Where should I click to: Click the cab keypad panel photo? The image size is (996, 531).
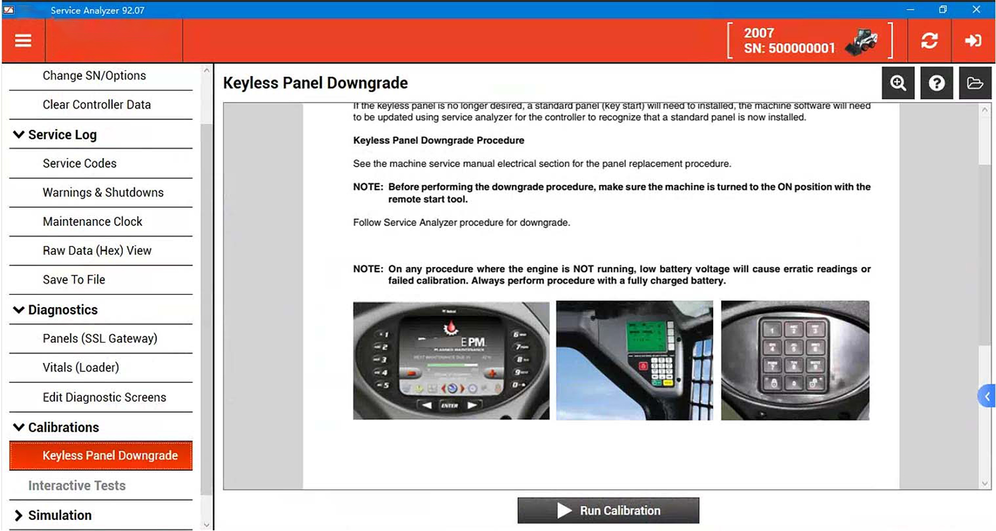[634, 361]
